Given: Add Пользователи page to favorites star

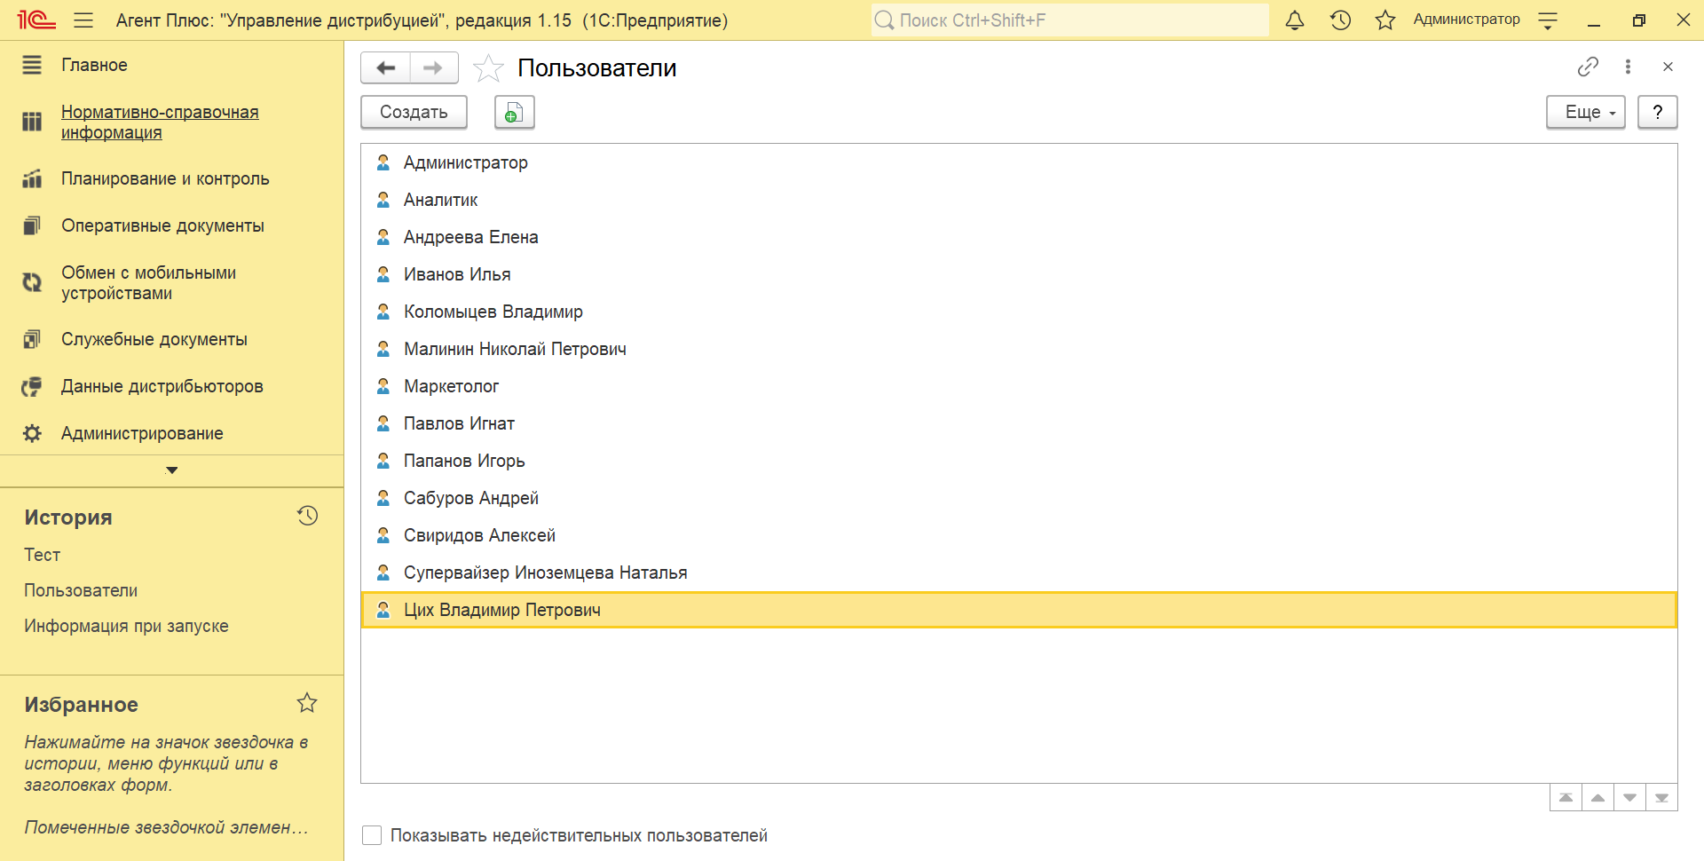Looking at the screenshot, I should tap(488, 68).
